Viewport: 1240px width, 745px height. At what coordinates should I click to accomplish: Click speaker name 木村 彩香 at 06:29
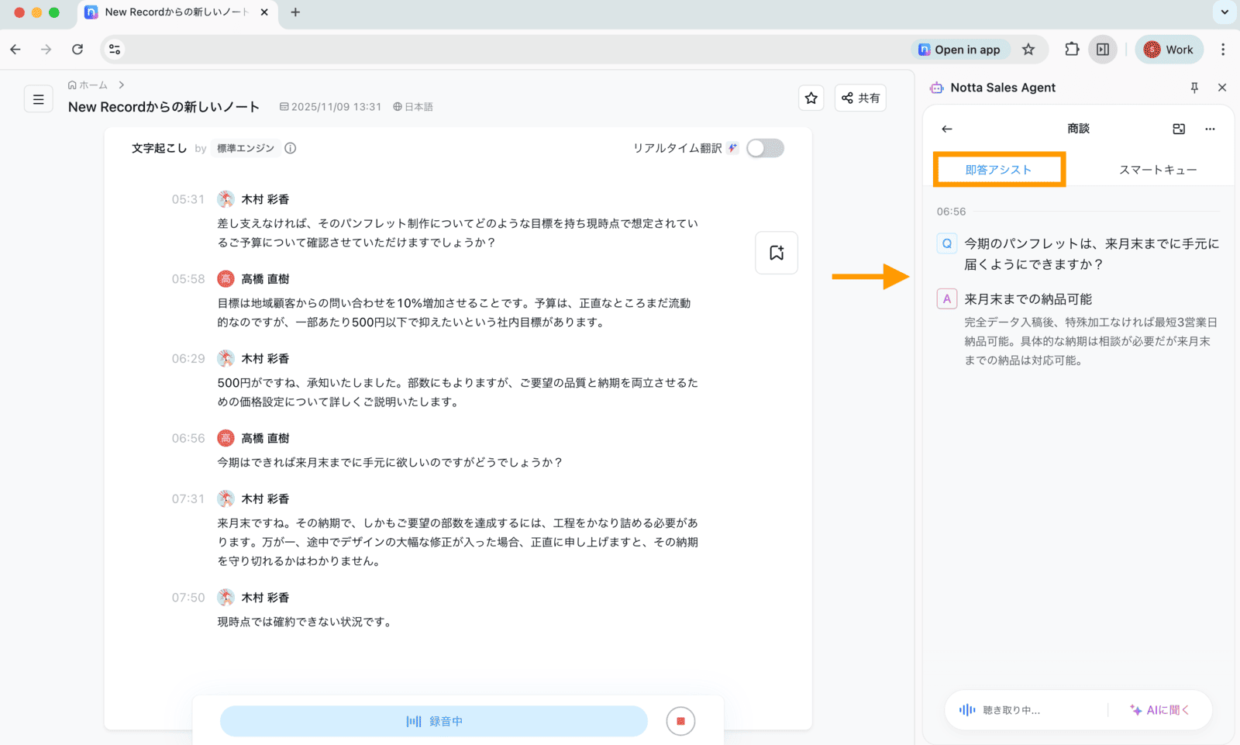pyautogui.click(x=265, y=359)
